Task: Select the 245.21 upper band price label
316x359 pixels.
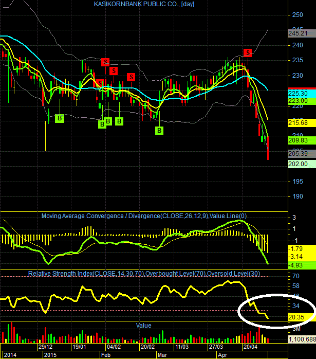Action: point(302,33)
